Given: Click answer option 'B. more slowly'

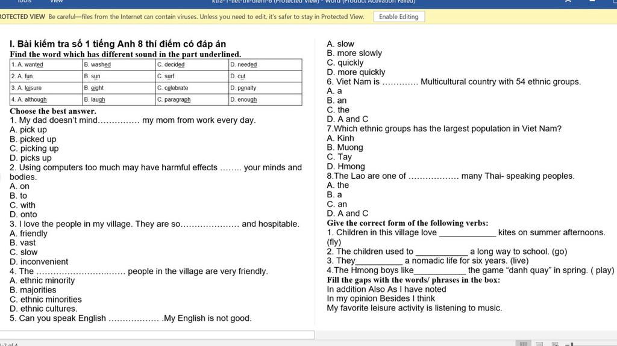Looking at the screenshot, I should (x=354, y=53).
